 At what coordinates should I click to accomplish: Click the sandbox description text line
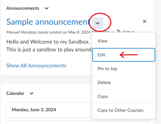point(49,50)
